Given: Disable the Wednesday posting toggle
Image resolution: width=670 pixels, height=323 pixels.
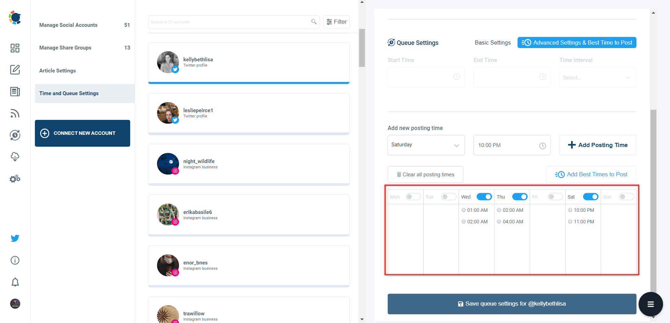Looking at the screenshot, I should (484, 197).
